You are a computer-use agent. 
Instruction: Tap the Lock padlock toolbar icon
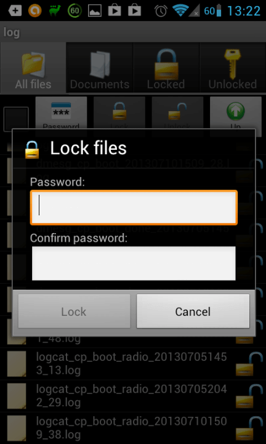click(119, 113)
